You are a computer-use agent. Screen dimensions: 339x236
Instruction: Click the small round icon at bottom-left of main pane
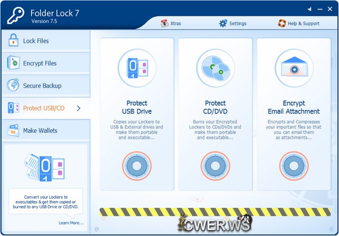[x=97, y=229]
